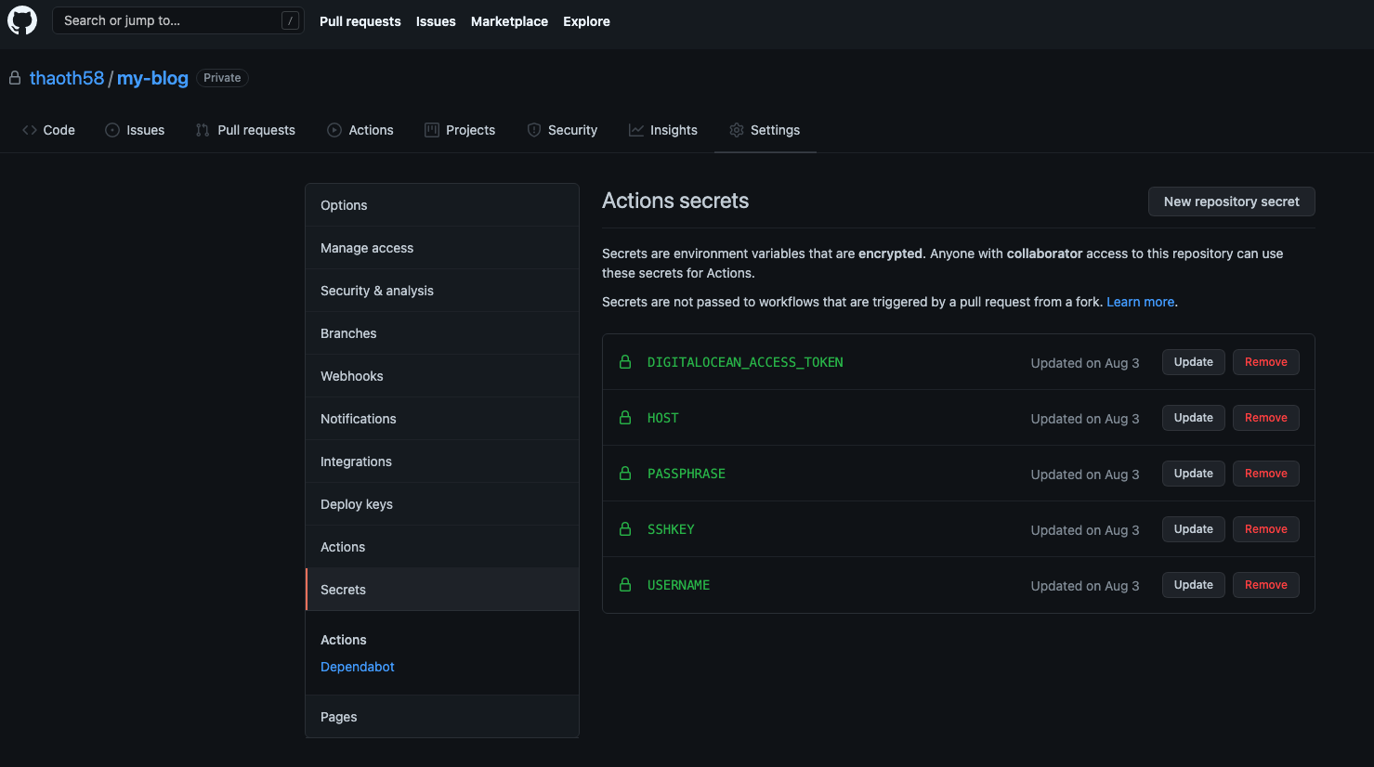
Task: Click the lock icon next to PASSPHRASE secret
Action: [624, 474]
